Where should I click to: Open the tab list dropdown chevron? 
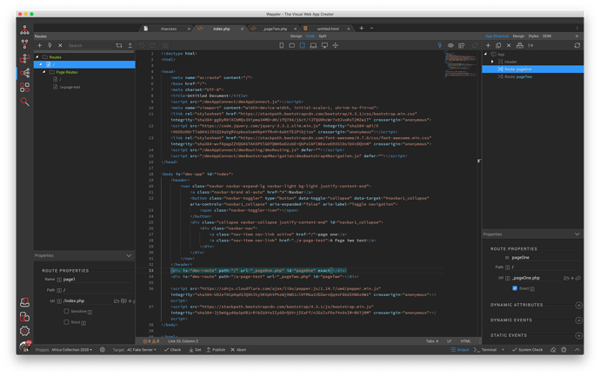coord(371,29)
